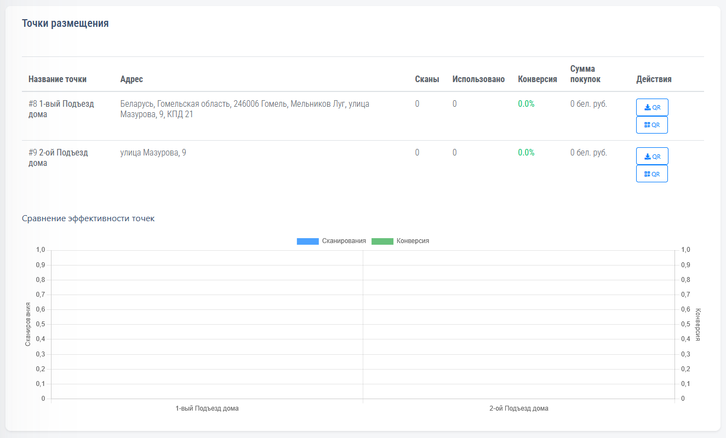726x438 pixels.
Task: Click the blue Сканирования legend swatch
Action: 307,241
